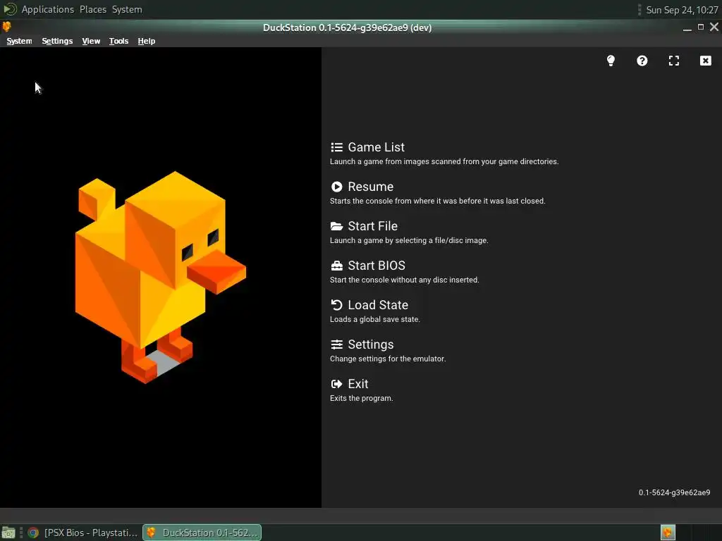Image resolution: width=722 pixels, height=541 pixels.
Task: Open the System menu in top desktop panel
Action: pos(127,10)
